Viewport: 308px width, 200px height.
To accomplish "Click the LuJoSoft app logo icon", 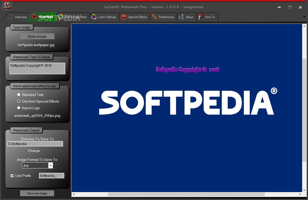I will [7, 6].
